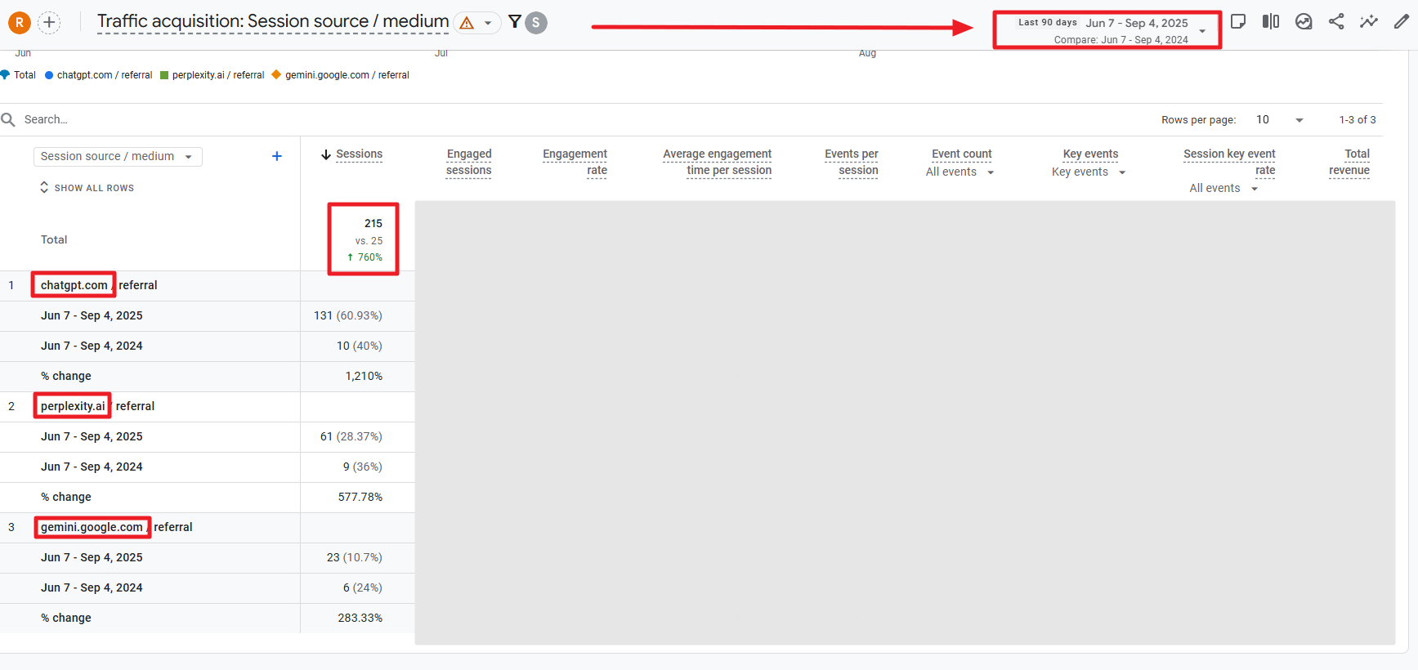Open the Session source / medium dropdown

(118, 156)
